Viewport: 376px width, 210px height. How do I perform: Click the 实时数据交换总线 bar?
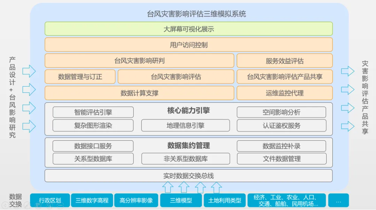click(x=188, y=176)
